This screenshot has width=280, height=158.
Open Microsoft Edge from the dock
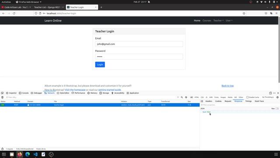(x=28, y=154)
